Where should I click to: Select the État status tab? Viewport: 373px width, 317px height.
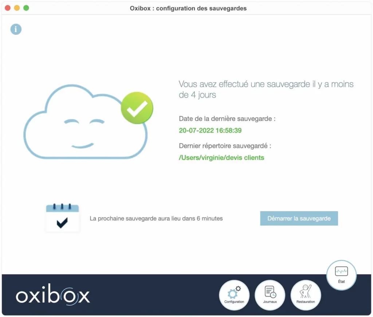(341, 275)
